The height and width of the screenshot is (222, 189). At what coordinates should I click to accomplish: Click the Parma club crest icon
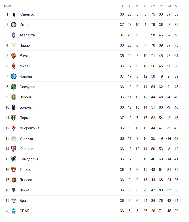pyautogui.click(x=14, y=118)
